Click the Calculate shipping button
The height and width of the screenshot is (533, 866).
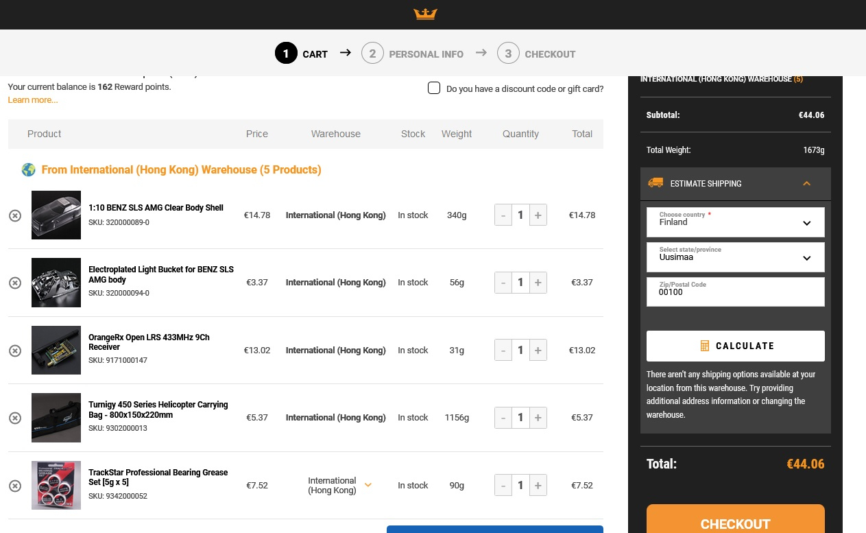tap(735, 346)
